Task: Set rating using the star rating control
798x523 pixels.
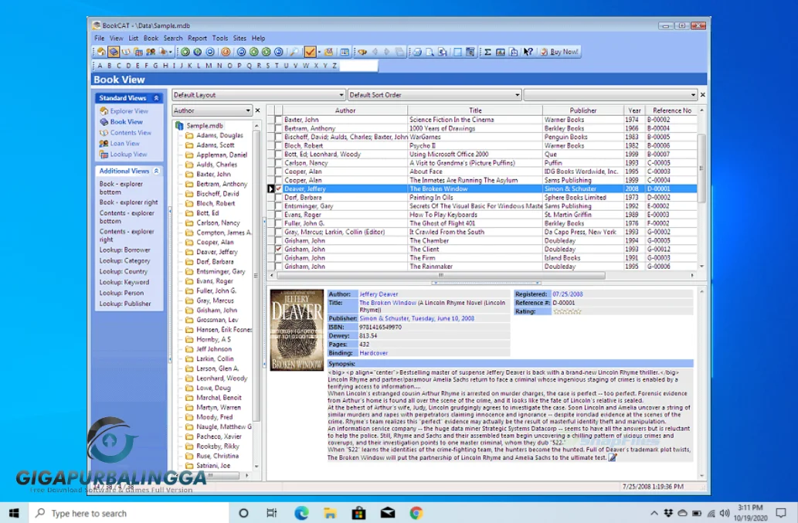Action: 567,311
